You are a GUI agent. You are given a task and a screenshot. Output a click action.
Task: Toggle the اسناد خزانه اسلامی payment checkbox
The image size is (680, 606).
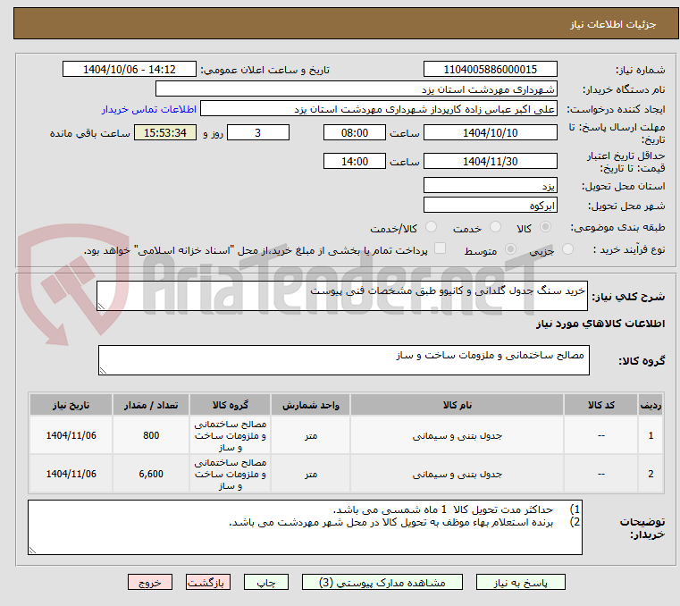[440, 248]
